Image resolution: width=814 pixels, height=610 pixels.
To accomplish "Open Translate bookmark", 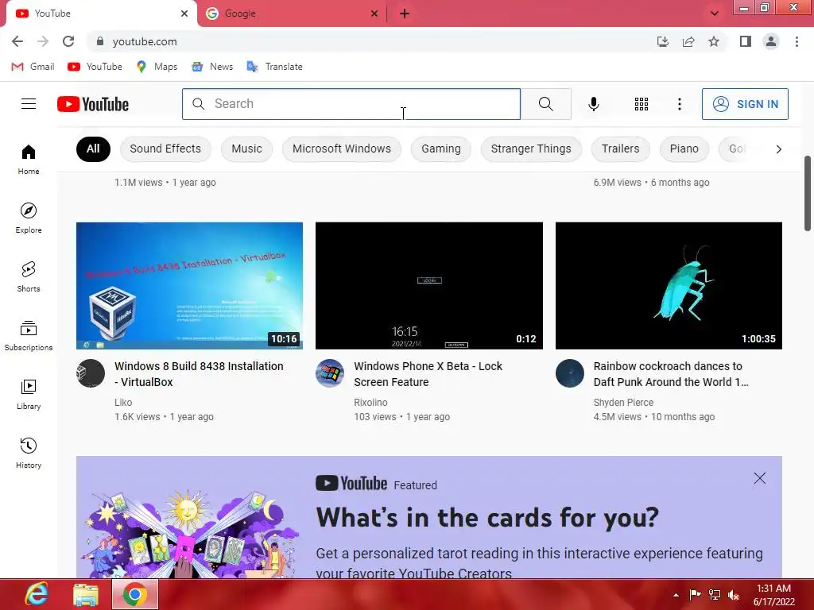I will 274,67.
